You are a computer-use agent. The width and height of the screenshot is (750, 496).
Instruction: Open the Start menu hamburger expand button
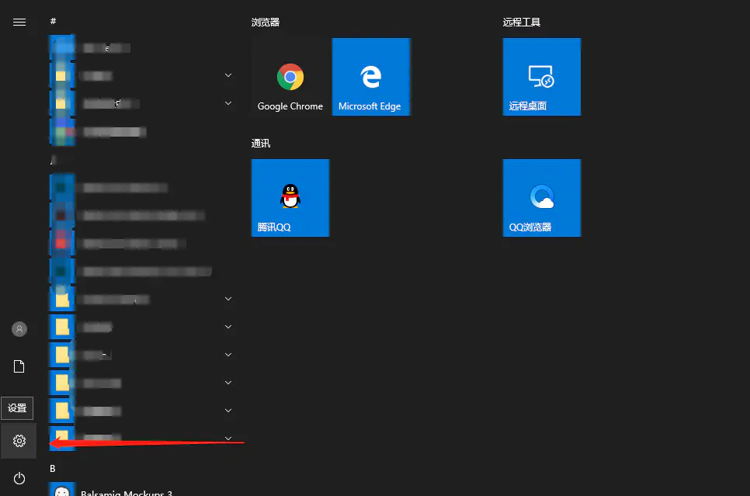point(19,22)
